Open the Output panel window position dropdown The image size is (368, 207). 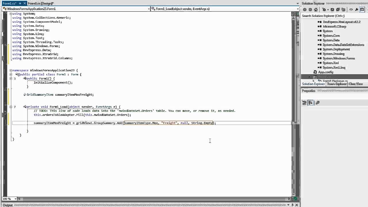pos(288,205)
